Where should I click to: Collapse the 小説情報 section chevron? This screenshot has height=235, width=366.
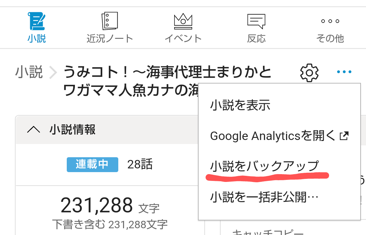(33, 130)
